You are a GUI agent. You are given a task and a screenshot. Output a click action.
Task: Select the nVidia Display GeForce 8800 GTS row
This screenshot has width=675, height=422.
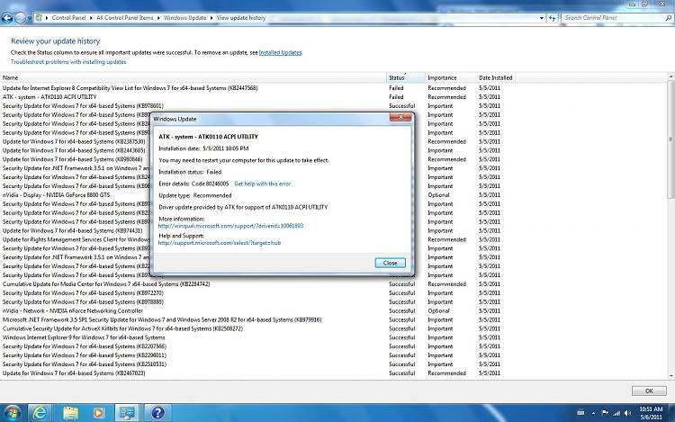56,195
